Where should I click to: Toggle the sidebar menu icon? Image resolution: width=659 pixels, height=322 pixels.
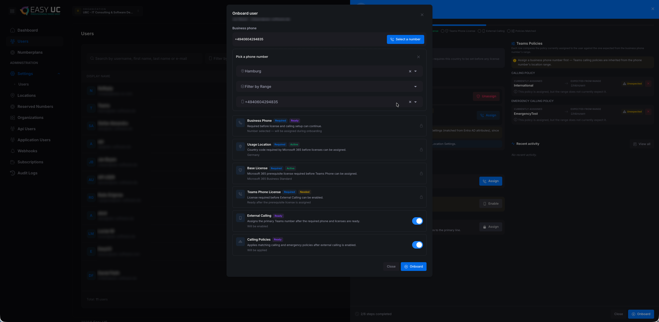12,11
